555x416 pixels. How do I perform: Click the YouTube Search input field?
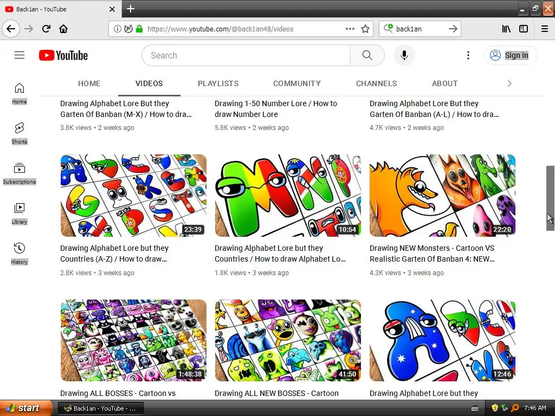pyautogui.click(x=247, y=55)
